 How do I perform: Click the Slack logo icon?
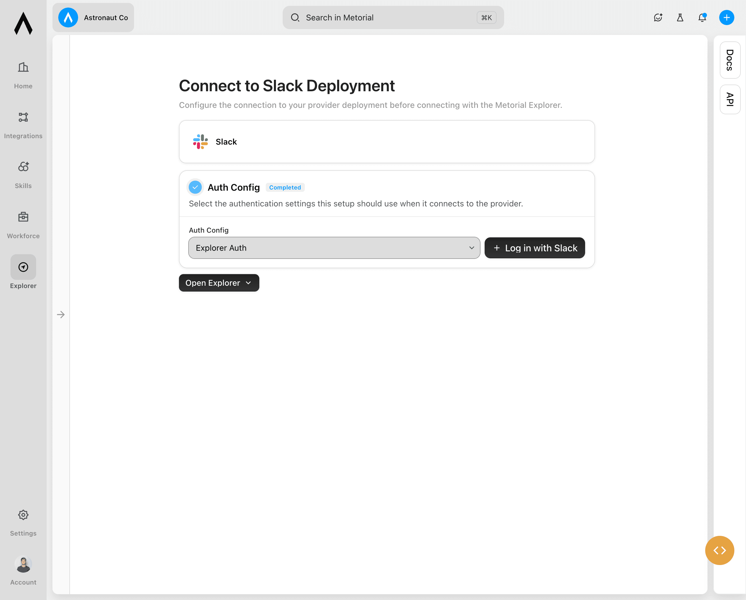coord(200,142)
